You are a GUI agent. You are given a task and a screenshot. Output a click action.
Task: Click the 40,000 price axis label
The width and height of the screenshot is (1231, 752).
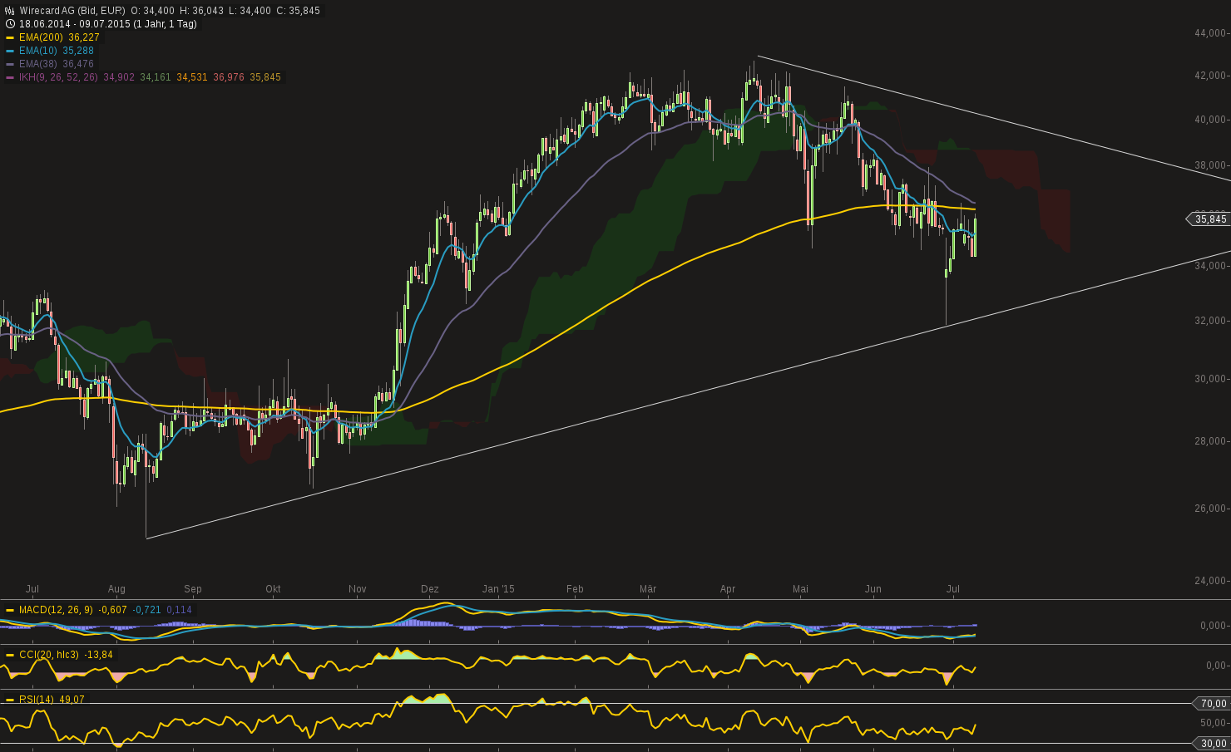(1211, 120)
